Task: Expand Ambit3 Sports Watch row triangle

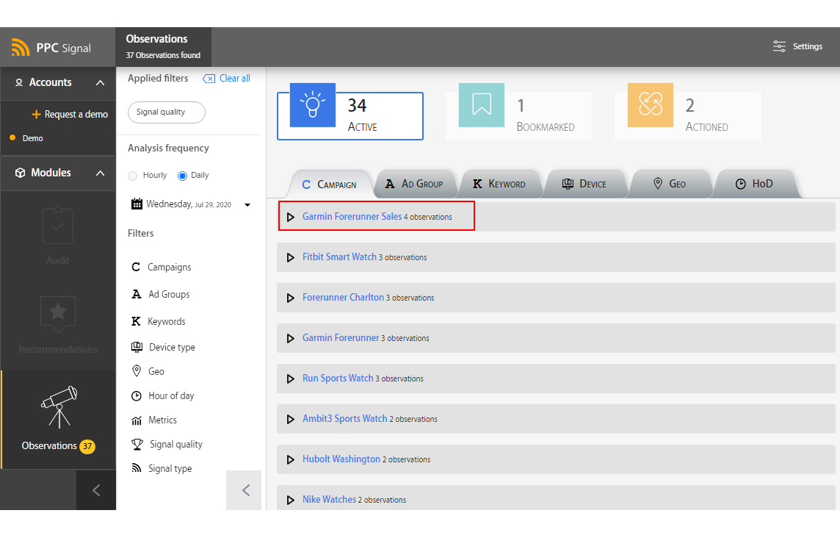Action: point(290,419)
